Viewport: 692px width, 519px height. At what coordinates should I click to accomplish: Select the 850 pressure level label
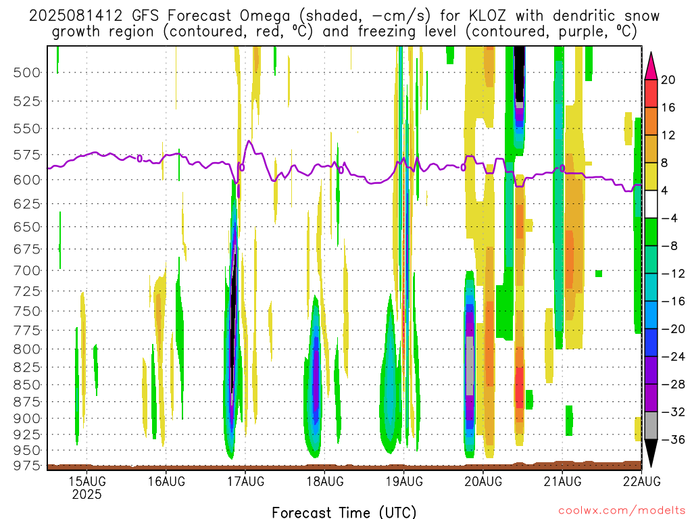pos(27,385)
